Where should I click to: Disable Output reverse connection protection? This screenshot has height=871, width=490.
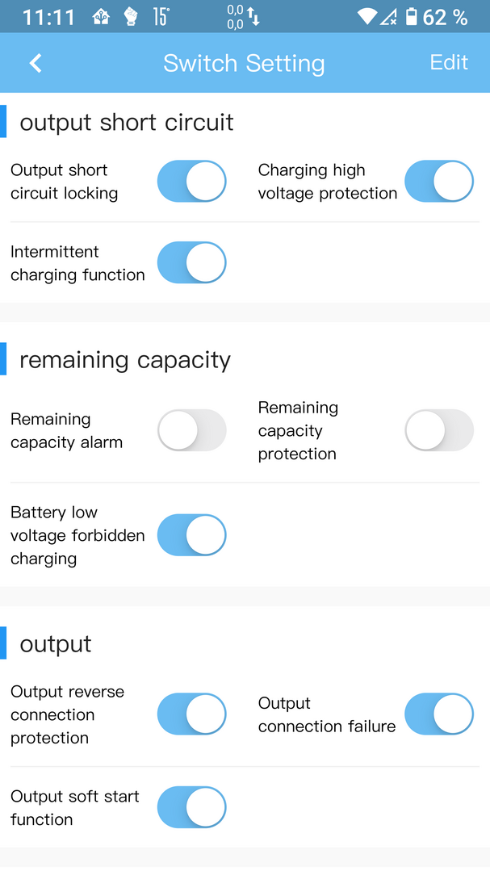click(x=191, y=714)
